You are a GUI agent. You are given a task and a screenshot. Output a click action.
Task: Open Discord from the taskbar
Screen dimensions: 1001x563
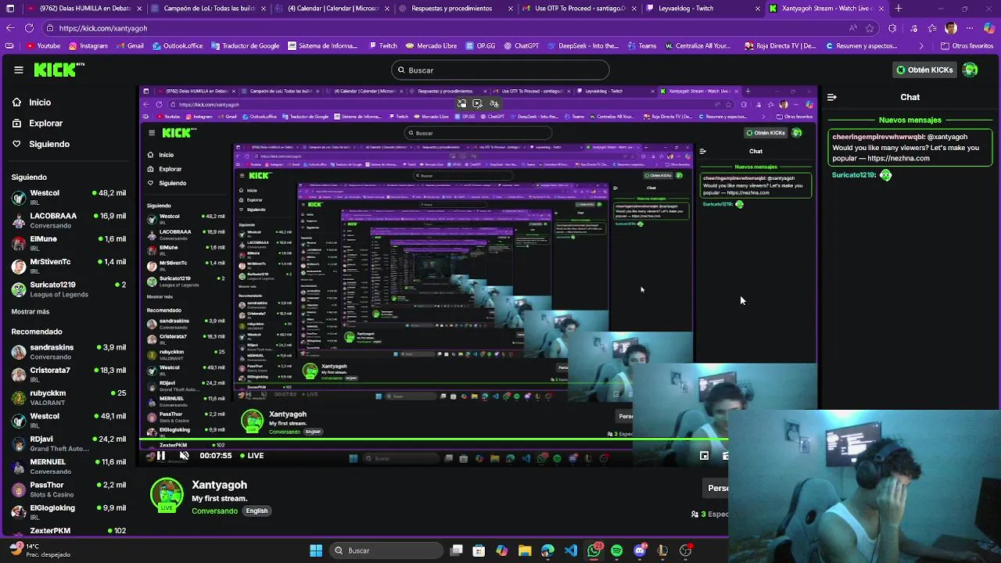(640, 550)
